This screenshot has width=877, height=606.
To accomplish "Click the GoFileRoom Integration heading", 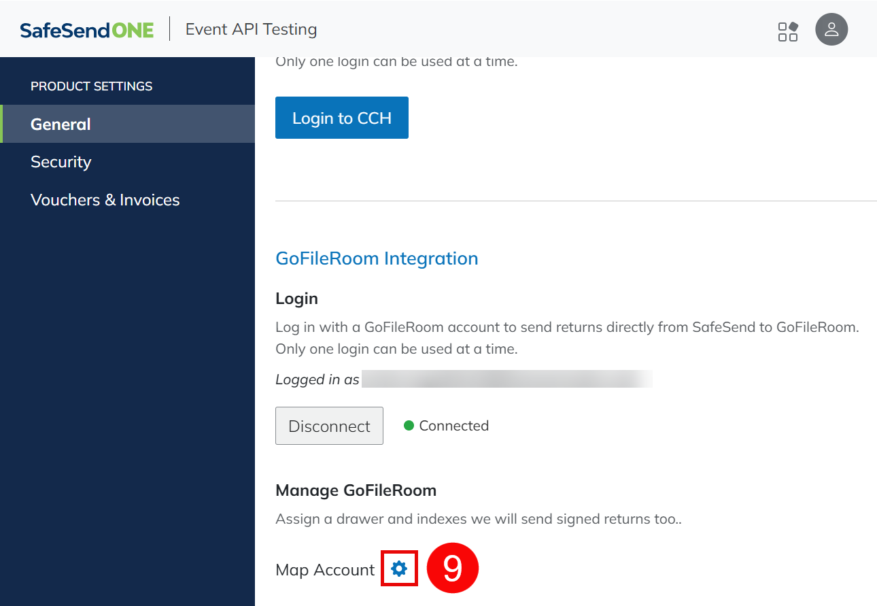I will [377, 258].
